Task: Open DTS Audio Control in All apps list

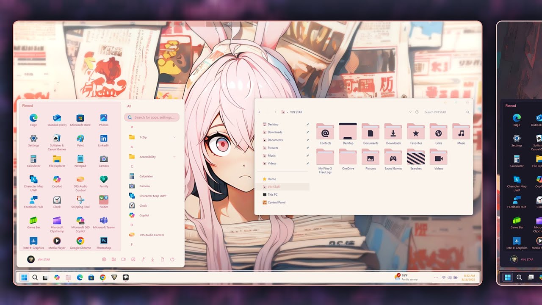Action: click(x=147, y=235)
